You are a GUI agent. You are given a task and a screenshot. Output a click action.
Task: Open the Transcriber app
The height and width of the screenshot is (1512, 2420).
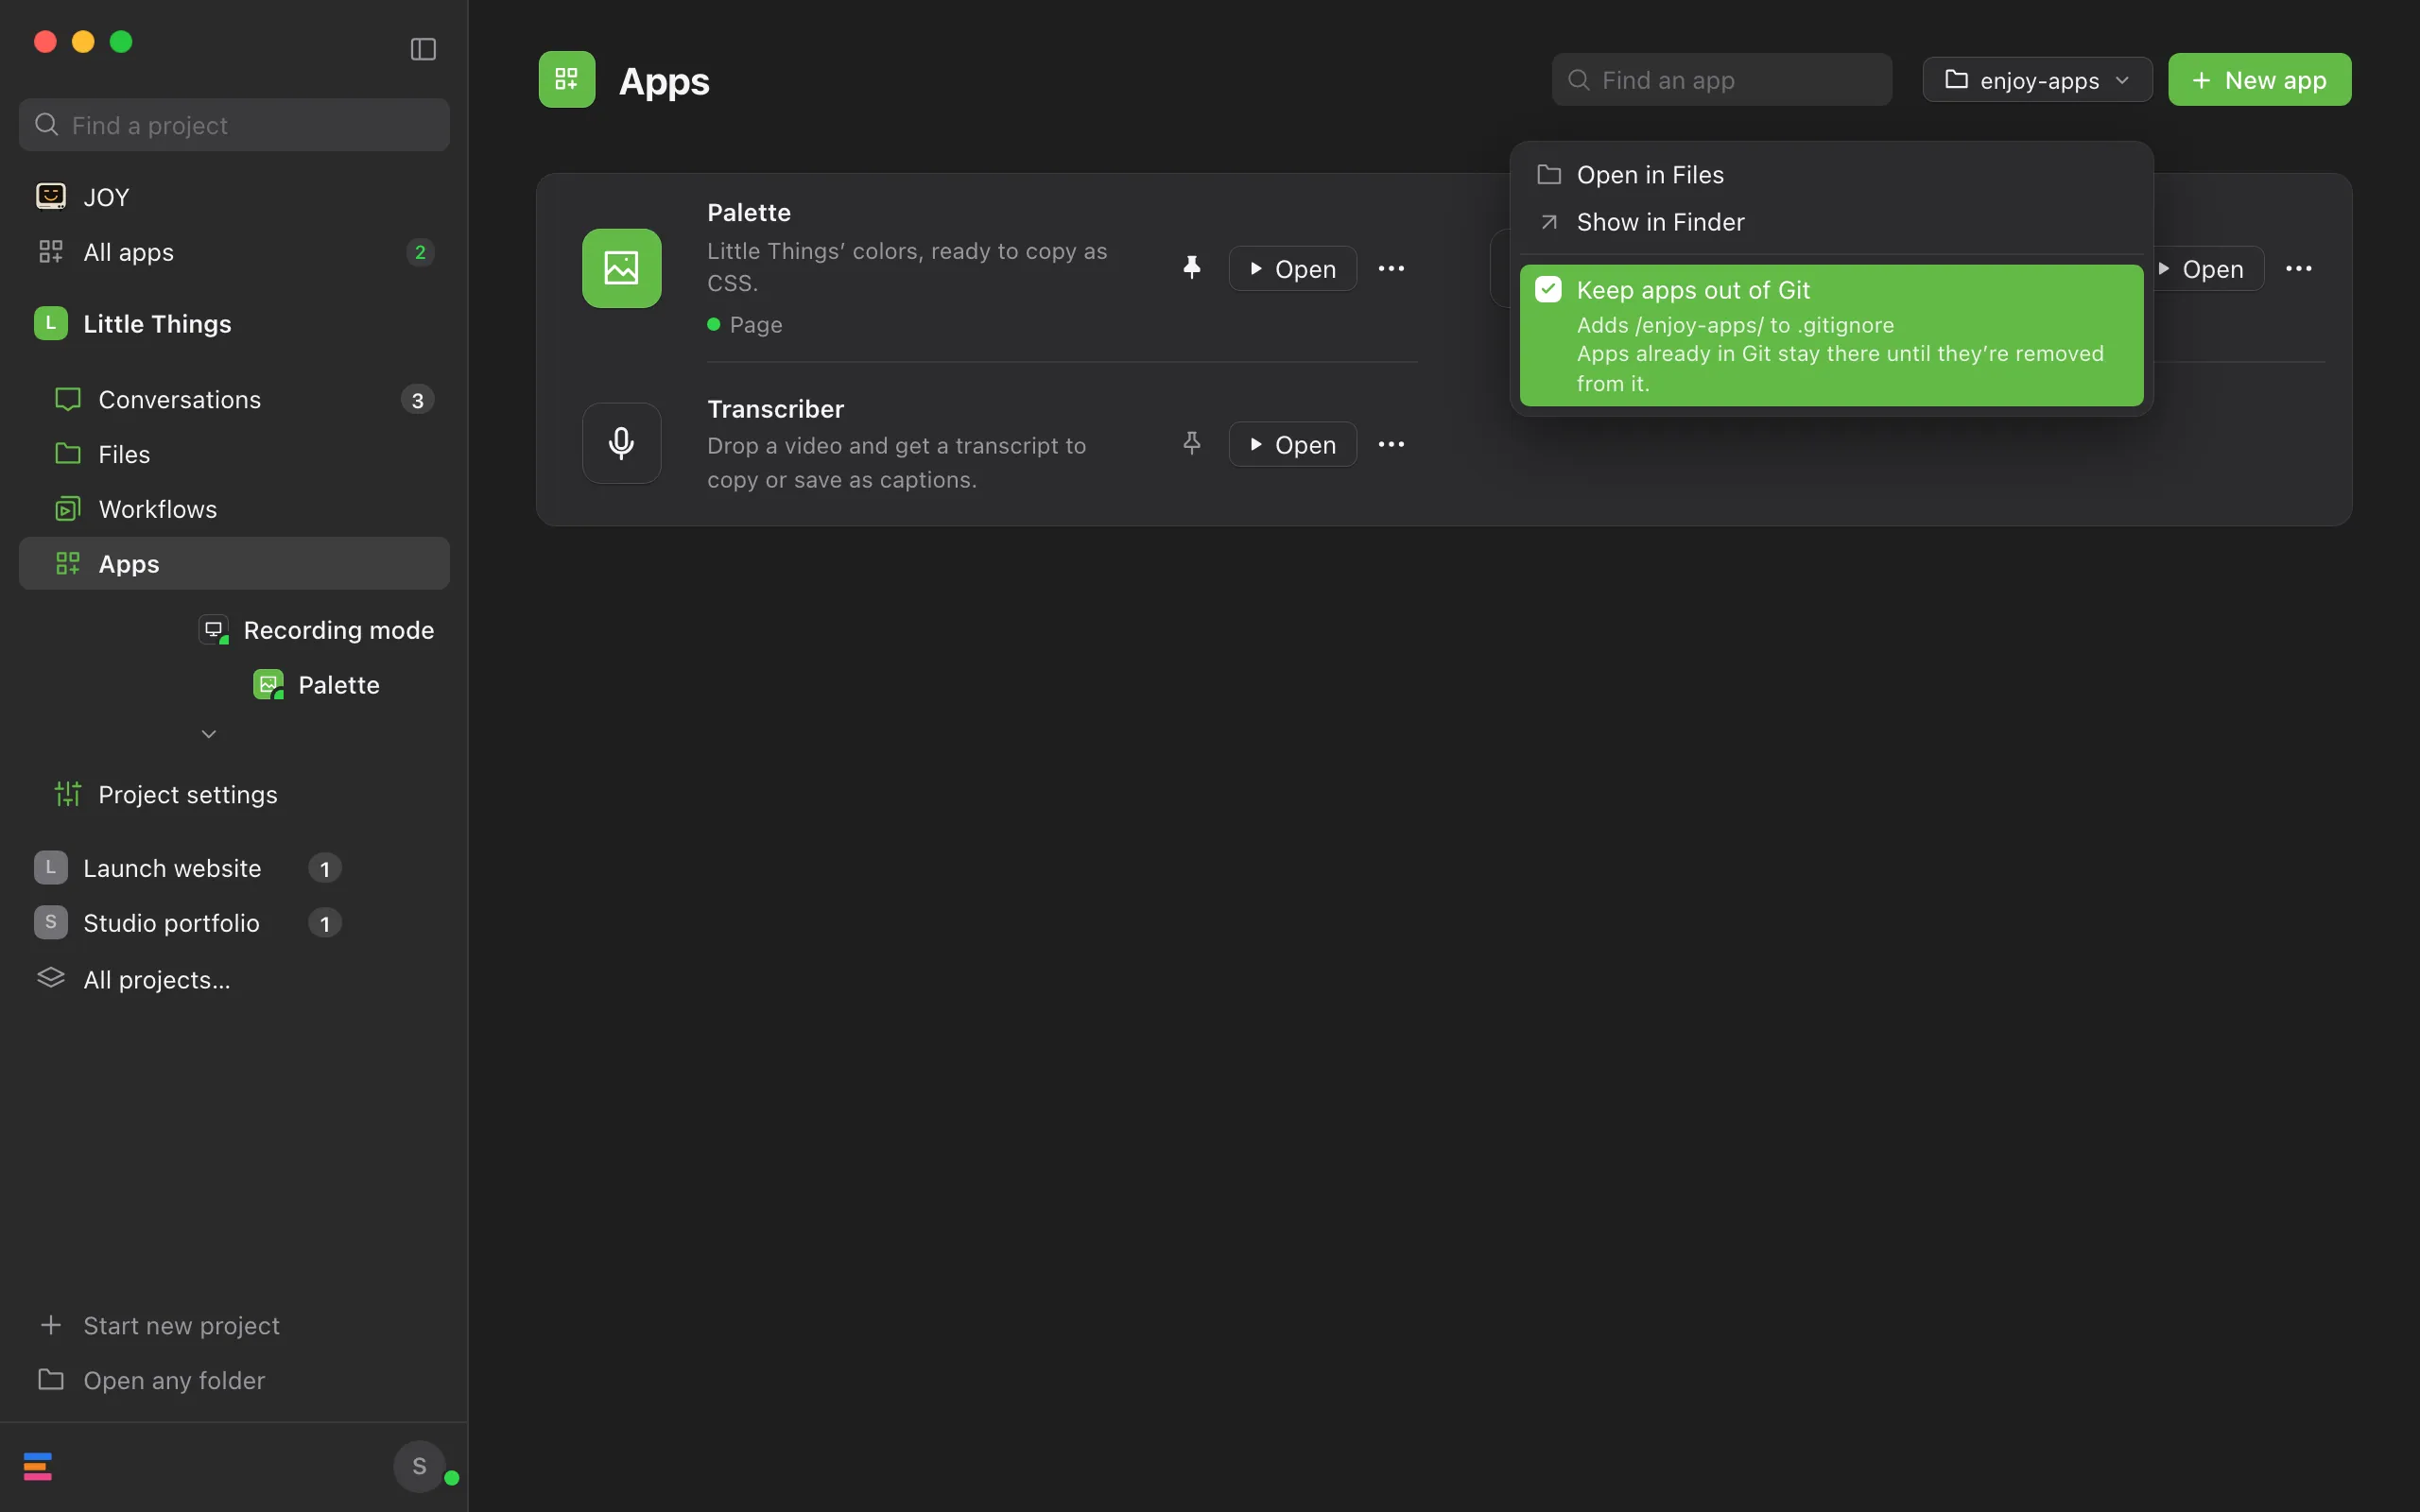point(1292,444)
